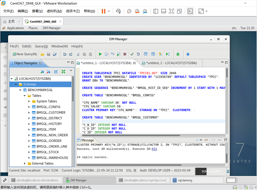Click the Open folder icon in toolbar
257x190 pixels.
(42, 54)
